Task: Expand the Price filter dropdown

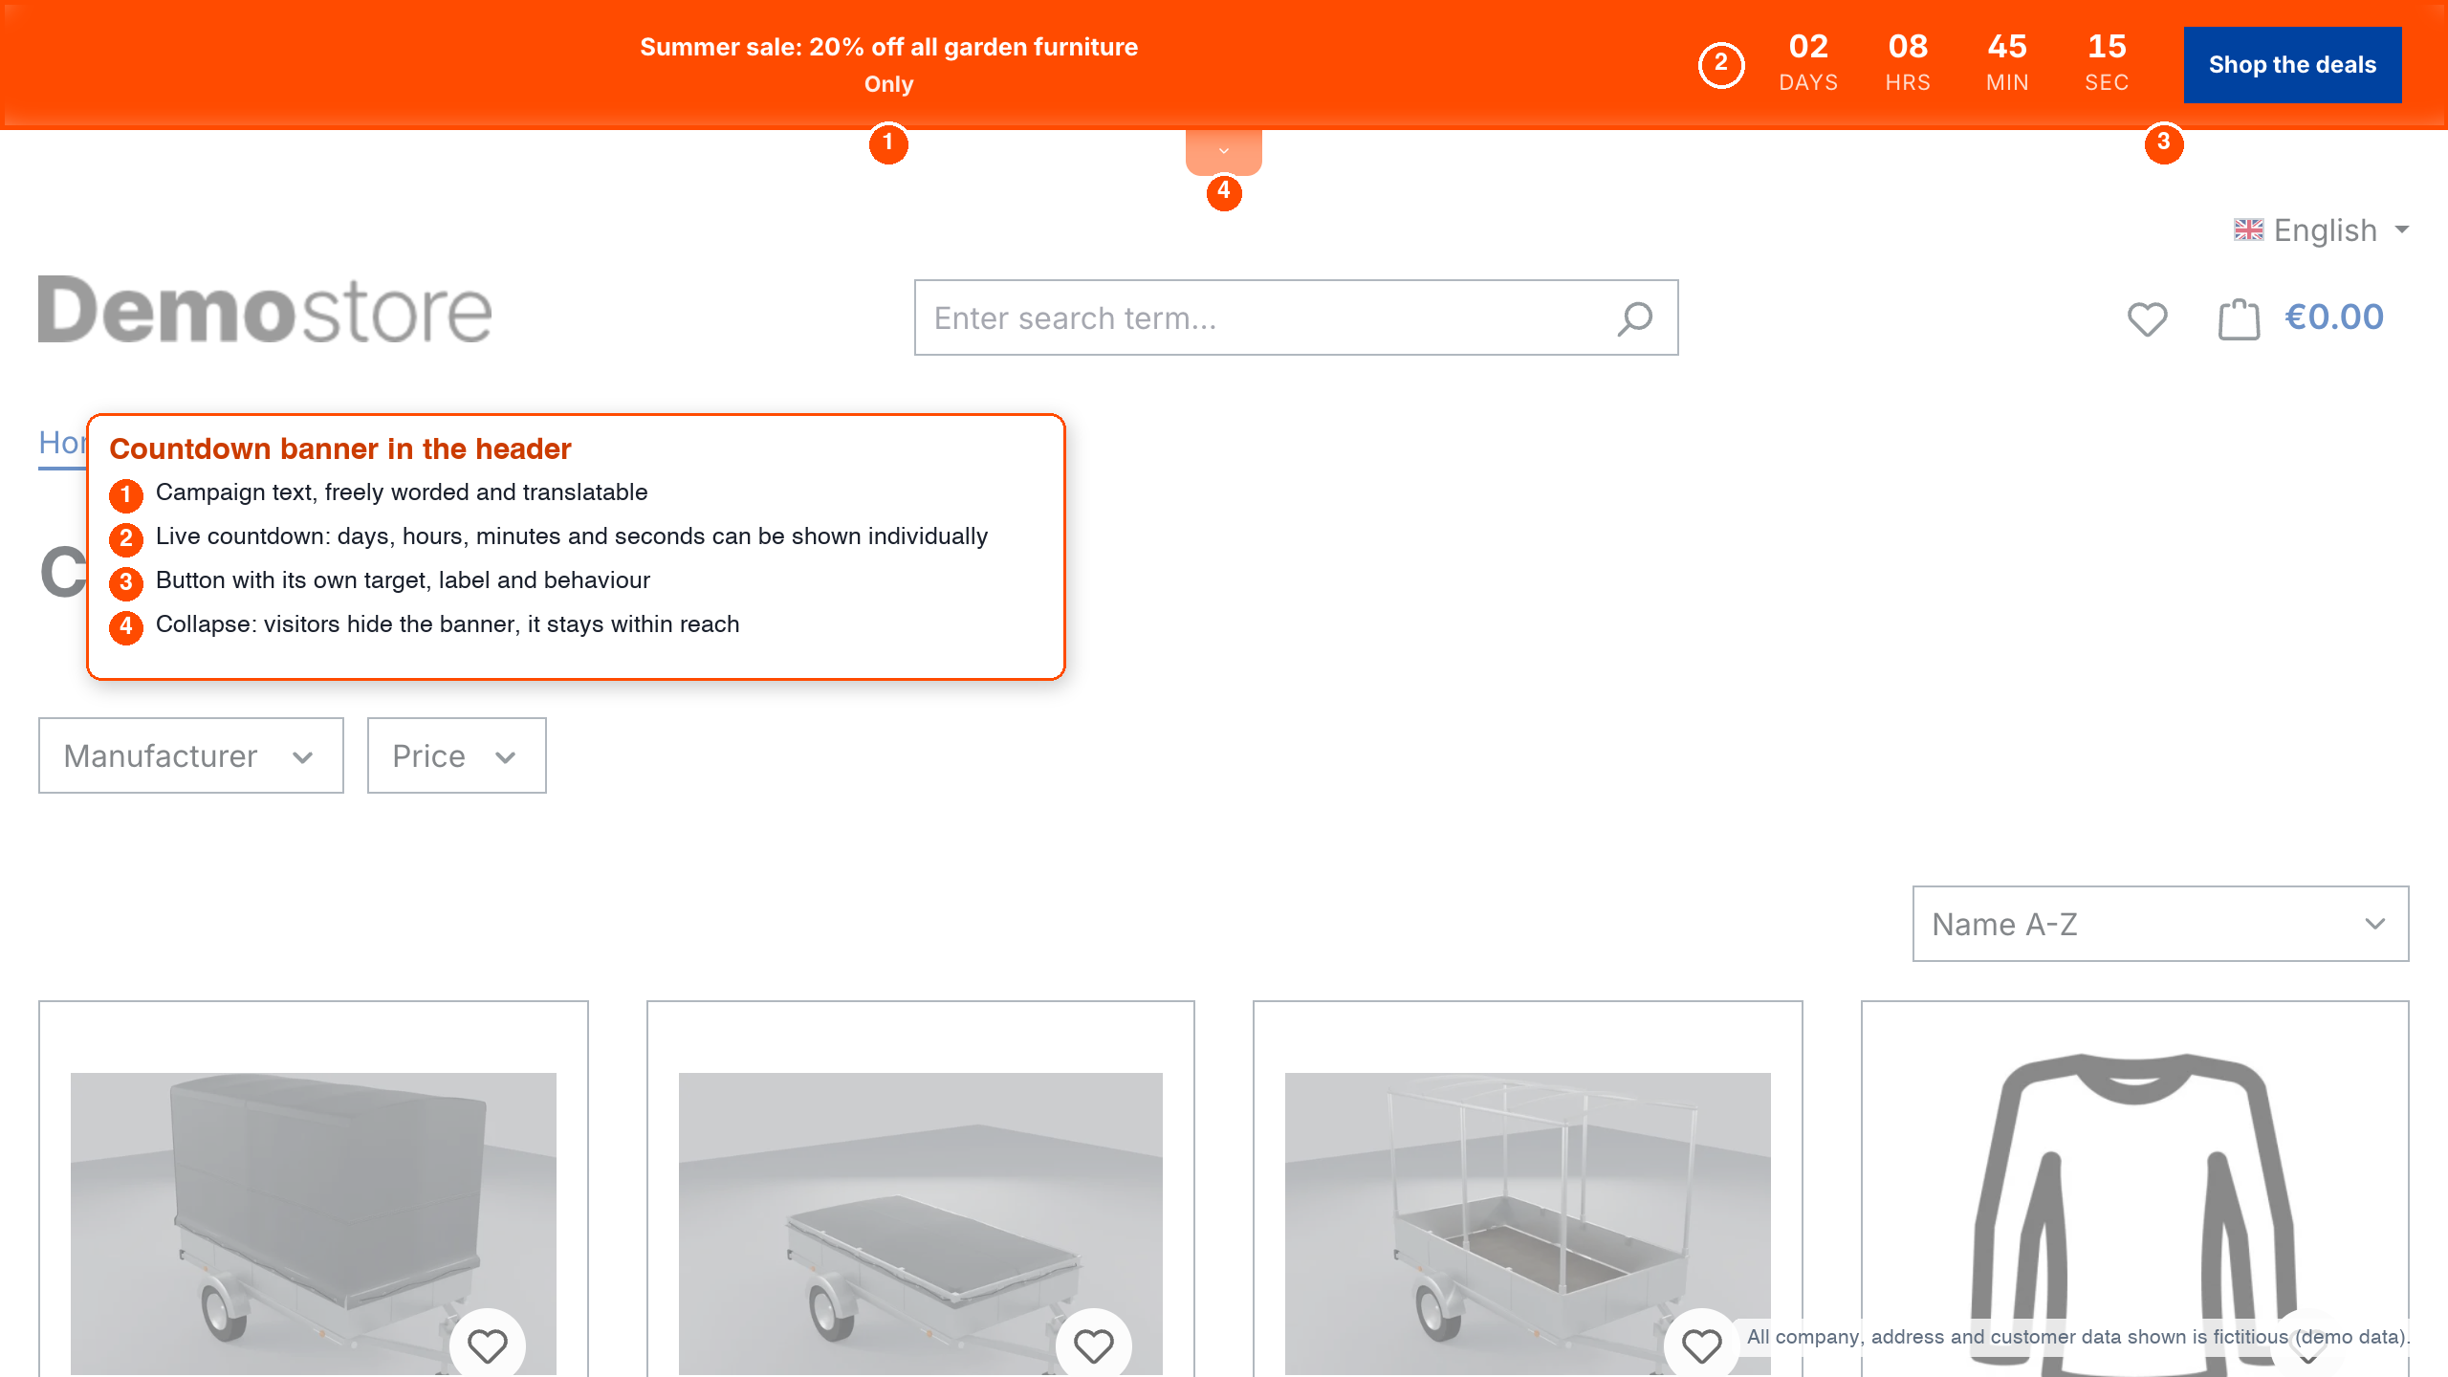Action: (457, 755)
